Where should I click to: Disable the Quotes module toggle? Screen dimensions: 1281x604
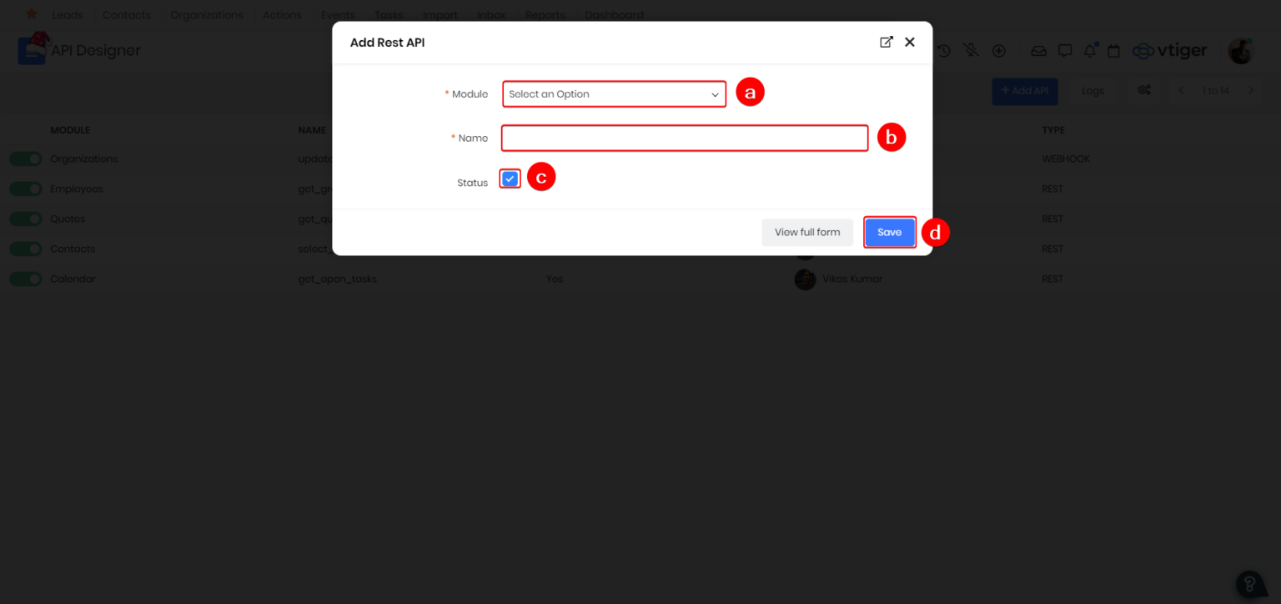point(25,219)
